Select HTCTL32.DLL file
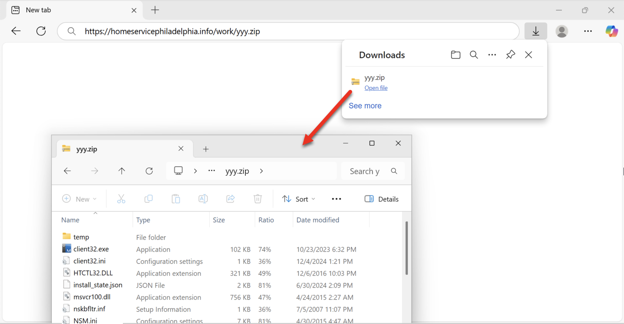Image resolution: width=624 pixels, height=324 pixels. pos(93,273)
